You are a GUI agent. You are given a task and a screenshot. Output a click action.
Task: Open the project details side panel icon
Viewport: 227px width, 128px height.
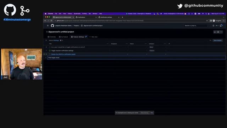218,32
